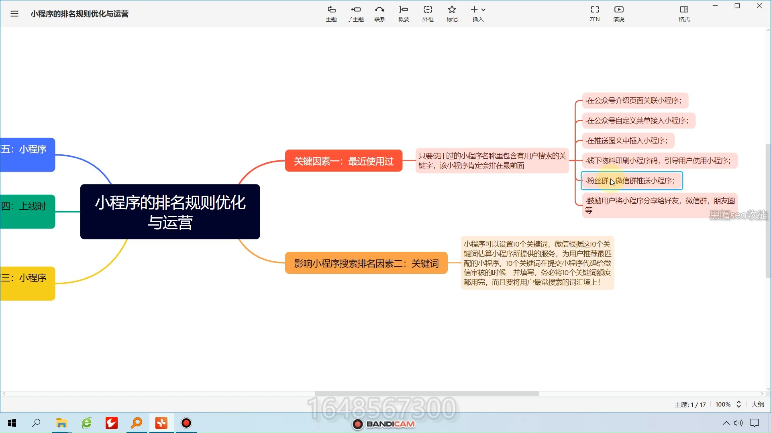Image resolution: width=771 pixels, height=433 pixels.
Task: Select node 线下物料印刷小程序码
Action: (660, 160)
